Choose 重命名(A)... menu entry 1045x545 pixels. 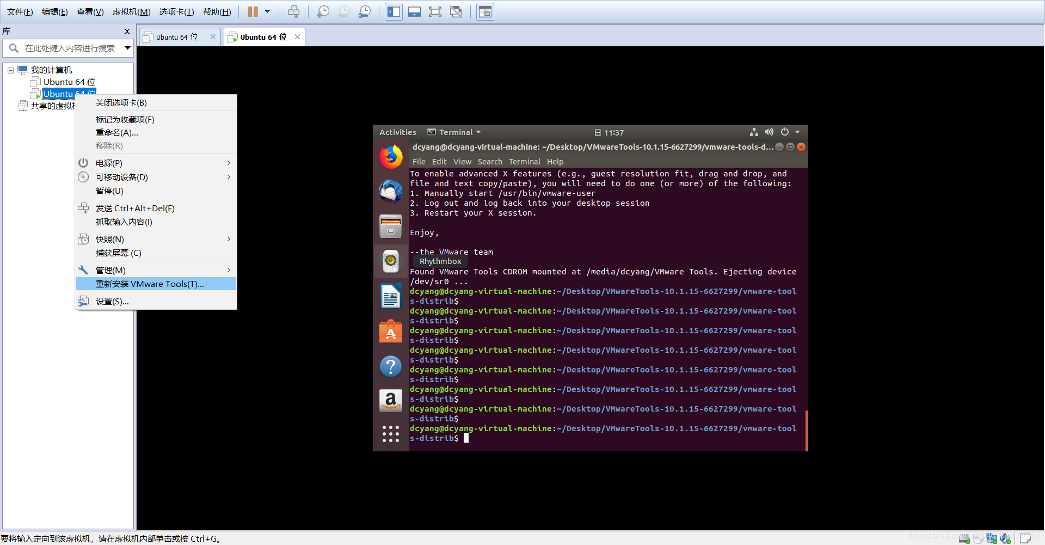pos(156,133)
